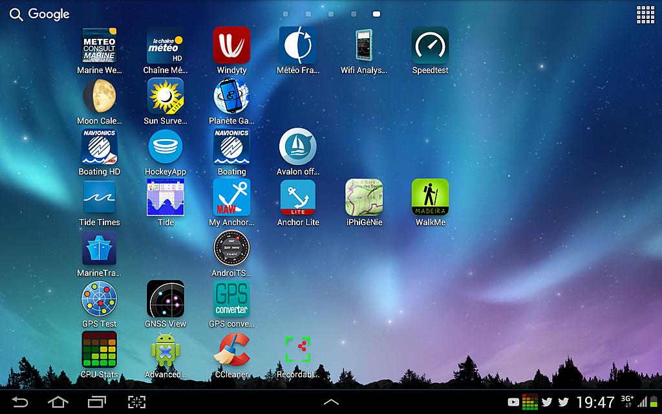Viewport: 662px width, 414px height.
Task: Open the CCleaner app
Action: coord(231,350)
